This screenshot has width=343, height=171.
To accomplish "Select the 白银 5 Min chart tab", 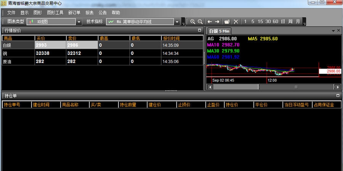I will (219, 31).
